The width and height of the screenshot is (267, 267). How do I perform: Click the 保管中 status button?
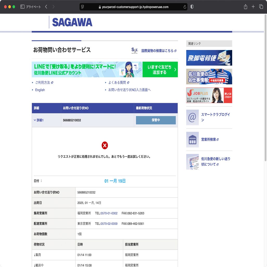(x=156, y=120)
